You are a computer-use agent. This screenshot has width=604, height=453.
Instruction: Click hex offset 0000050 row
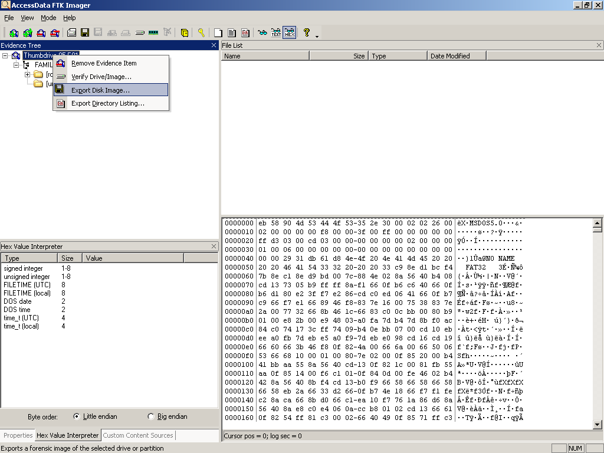tap(373, 267)
